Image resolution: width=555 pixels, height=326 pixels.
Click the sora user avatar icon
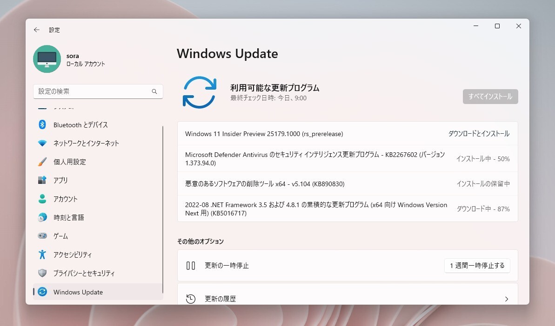coord(47,59)
